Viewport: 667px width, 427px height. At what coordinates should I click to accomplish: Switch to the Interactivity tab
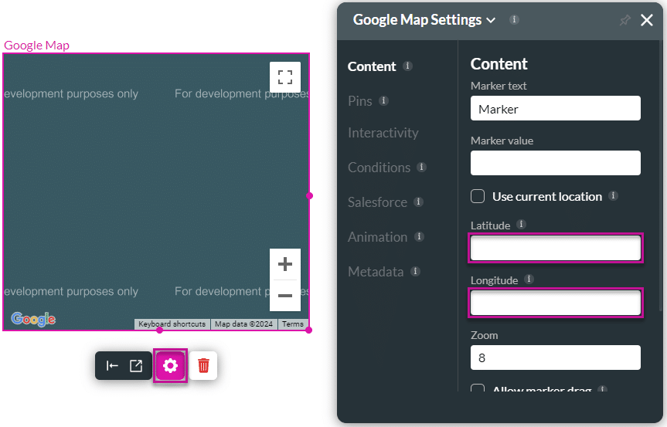pyautogui.click(x=383, y=133)
